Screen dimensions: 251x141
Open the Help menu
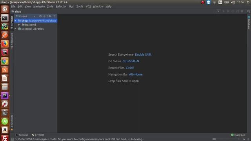pyautogui.click(x=108, y=7)
